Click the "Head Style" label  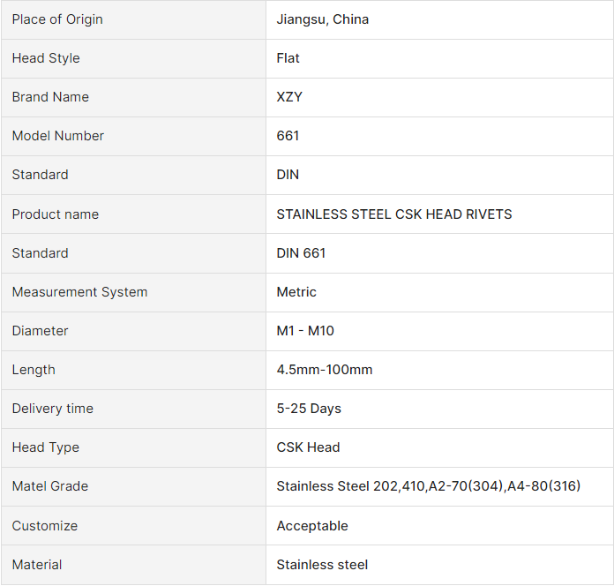(x=46, y=58)
